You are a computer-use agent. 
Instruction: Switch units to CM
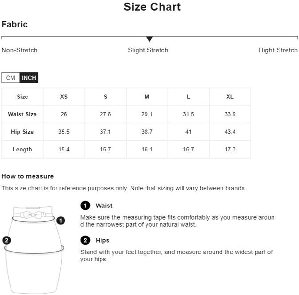click(x=11, y=78)
